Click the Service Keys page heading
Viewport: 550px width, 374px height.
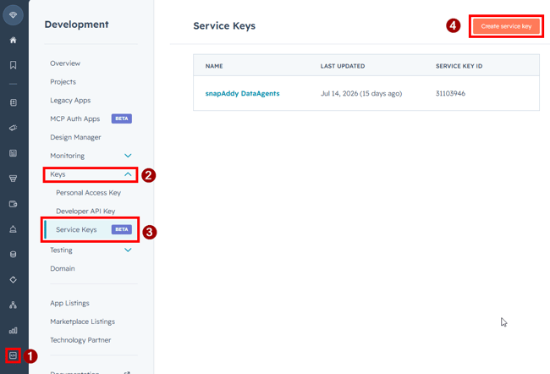tap(224, 26)
